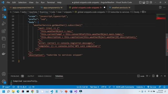Click Indents: 3 status item
168x94 pixels.
[141, 87]
